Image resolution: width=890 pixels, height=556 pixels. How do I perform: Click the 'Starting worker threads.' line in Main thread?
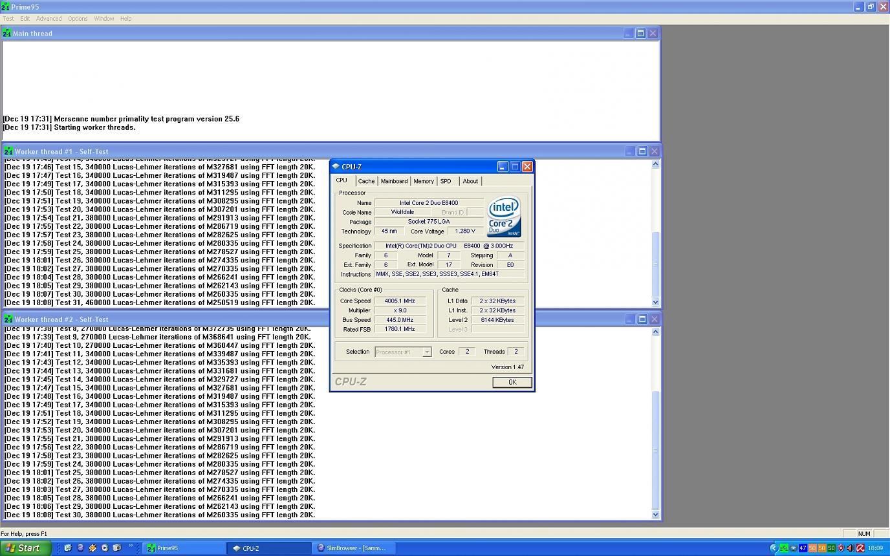pyautogui.click(x=69, y=127)
